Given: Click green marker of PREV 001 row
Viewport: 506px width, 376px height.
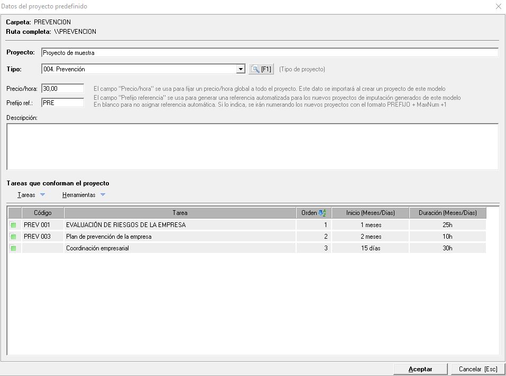Looking at the screenshot, I should coord(13,225).
